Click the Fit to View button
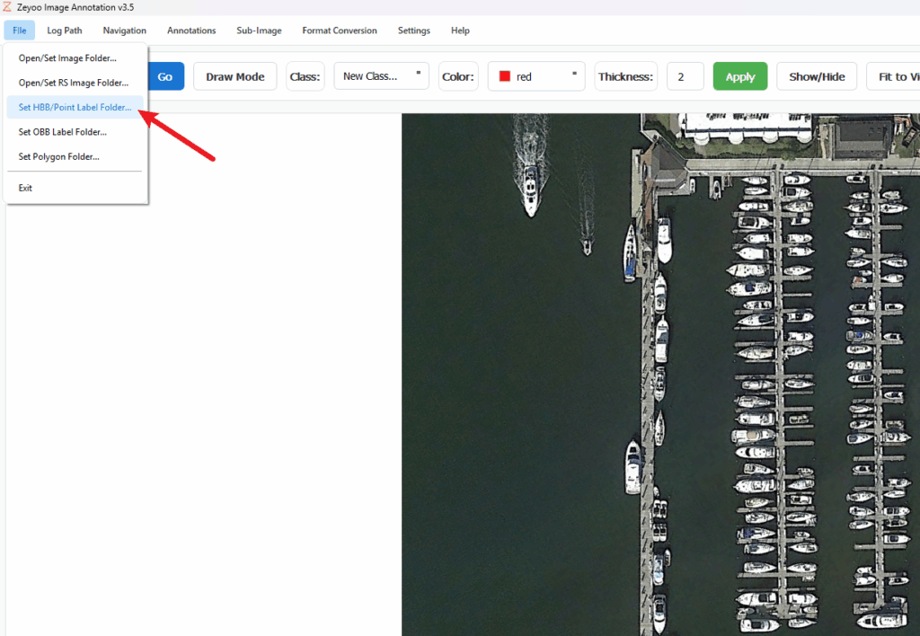Image resolution: width=920 pixels, height=636 pixels. coord(893,76)
